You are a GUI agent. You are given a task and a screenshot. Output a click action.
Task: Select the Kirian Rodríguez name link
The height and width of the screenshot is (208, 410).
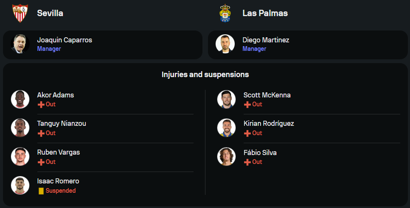coord(269,124)
